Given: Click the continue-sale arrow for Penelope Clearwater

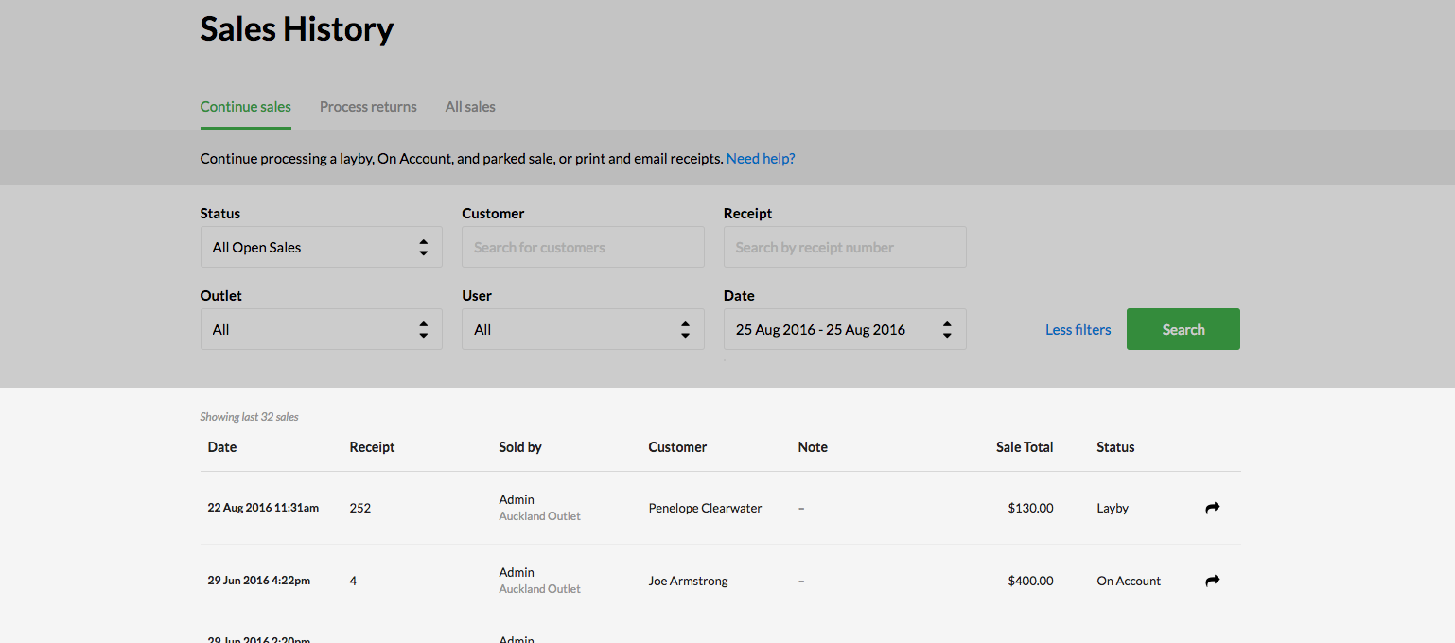Looking at the screenshot, I should [1212, 508].
